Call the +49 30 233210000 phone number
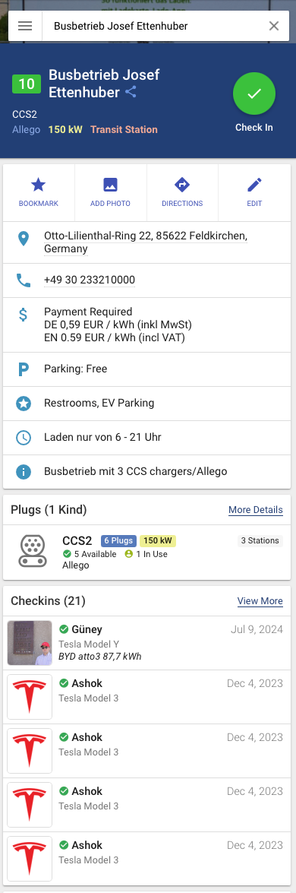The height and width of the screenshot is (893, 296). (90, 280)
